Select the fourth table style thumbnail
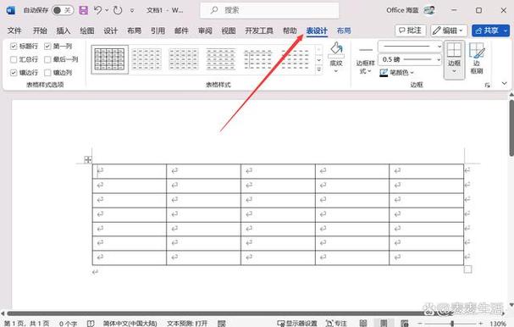This screenshot has height=327, width=514. tap(221, 59)
